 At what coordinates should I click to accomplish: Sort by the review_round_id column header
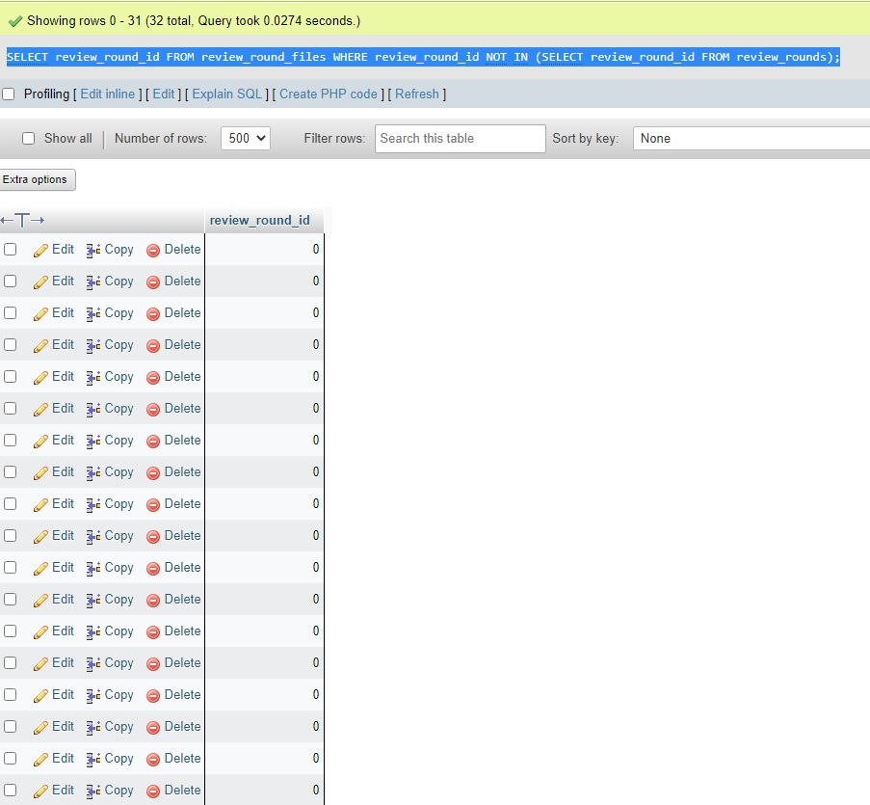tap(260, 221)
